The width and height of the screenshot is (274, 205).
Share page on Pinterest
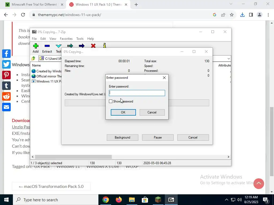6,75
